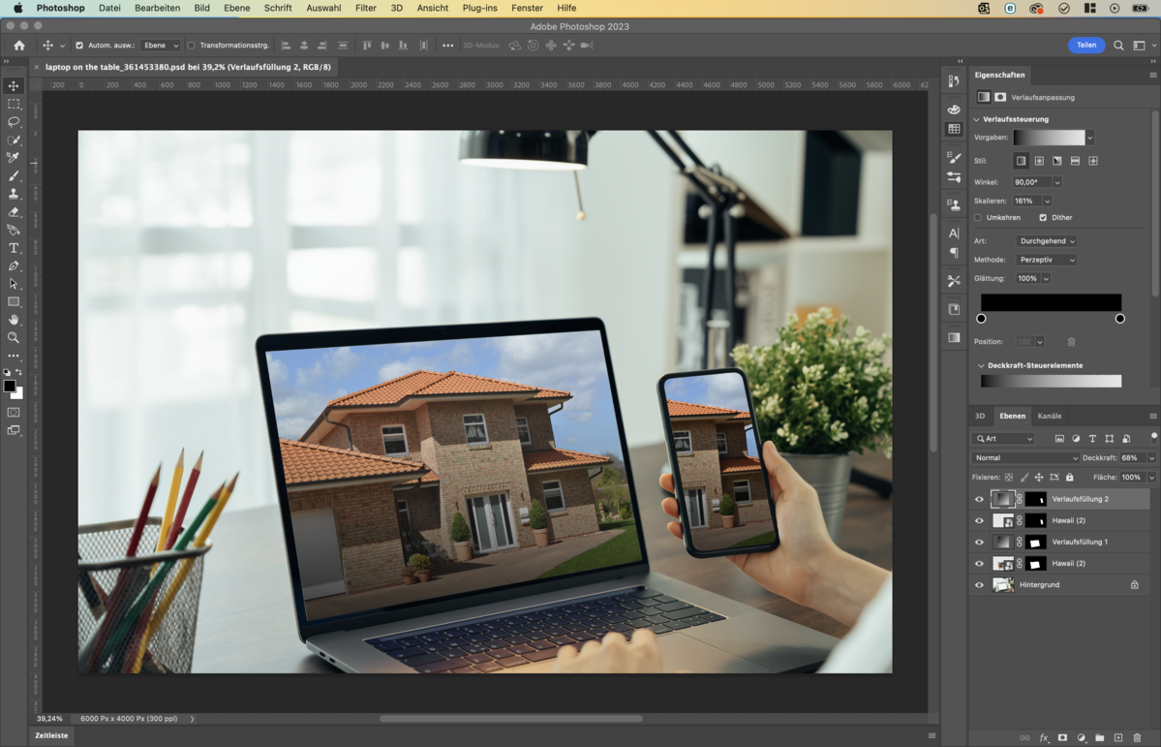Hide the Verlaufsfüllung 1 layer
The image size is (1161, 747).
pyautogui.click(x=979, y=543)
